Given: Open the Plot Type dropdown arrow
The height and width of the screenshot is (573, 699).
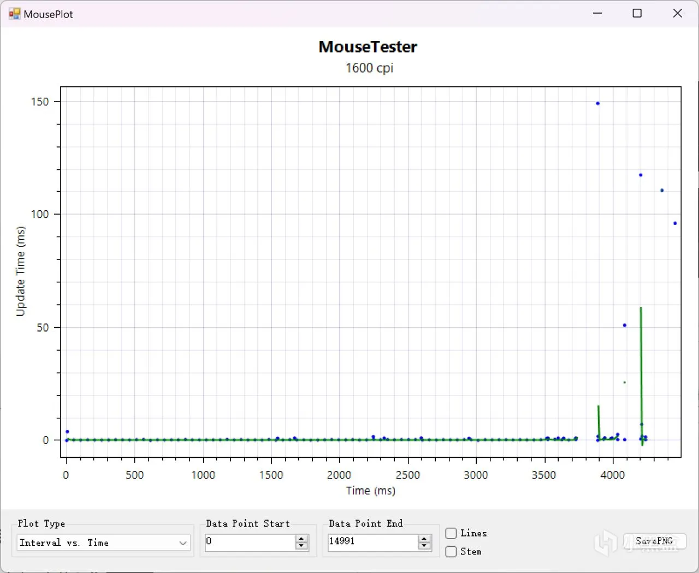Looking at the screenshot, I should (183, 543).
